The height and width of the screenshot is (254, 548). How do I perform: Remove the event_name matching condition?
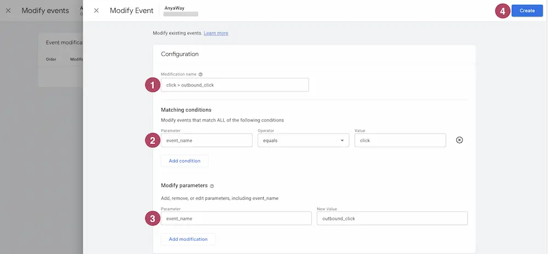[460, 140]
